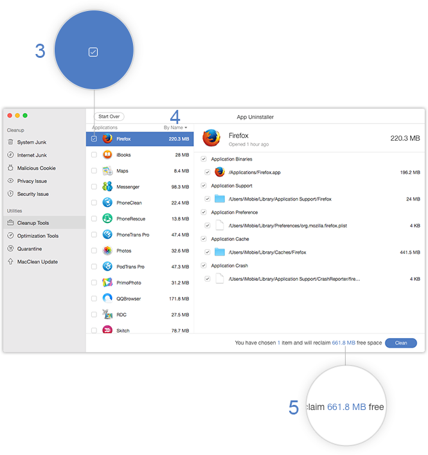Click the 661.8 MB reclaim size text
The width and height of the screenshot is (428, 455).
coord(344,343)
